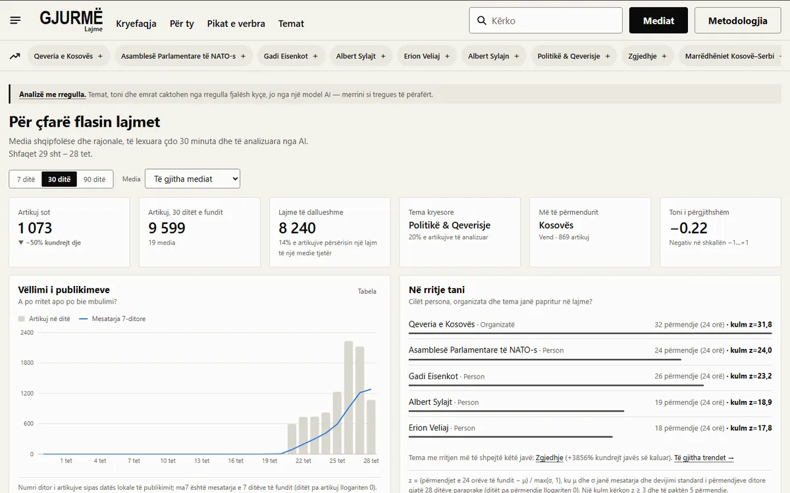Click the Analizë me rregulla link
The width and height of the screenshot is (790, 493).
[52, 95]
